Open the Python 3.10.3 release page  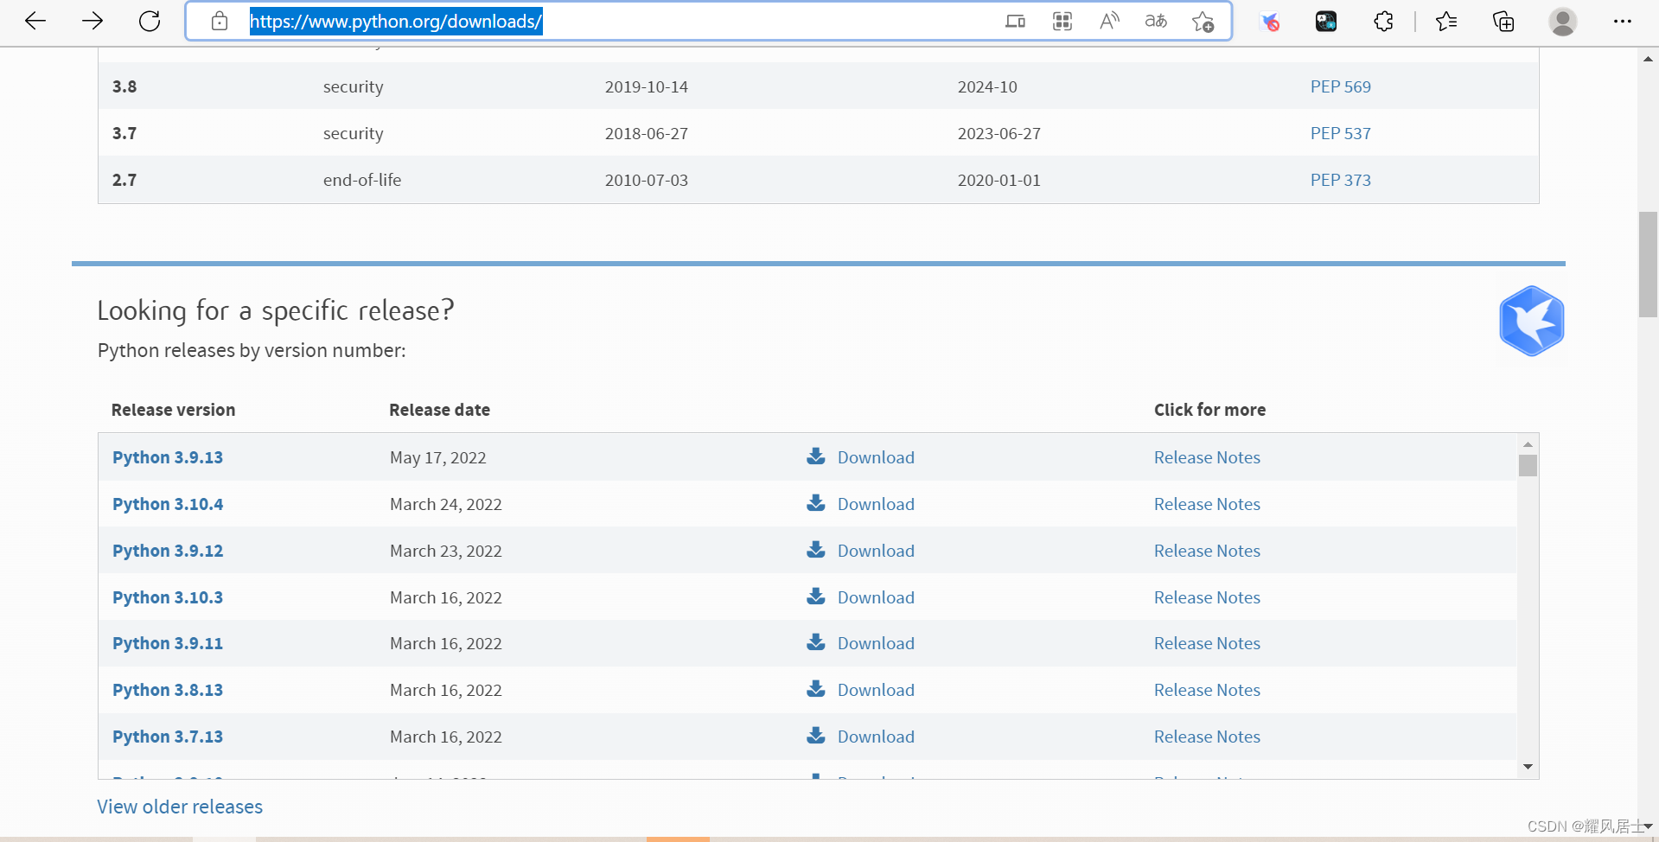coord(168,597)
